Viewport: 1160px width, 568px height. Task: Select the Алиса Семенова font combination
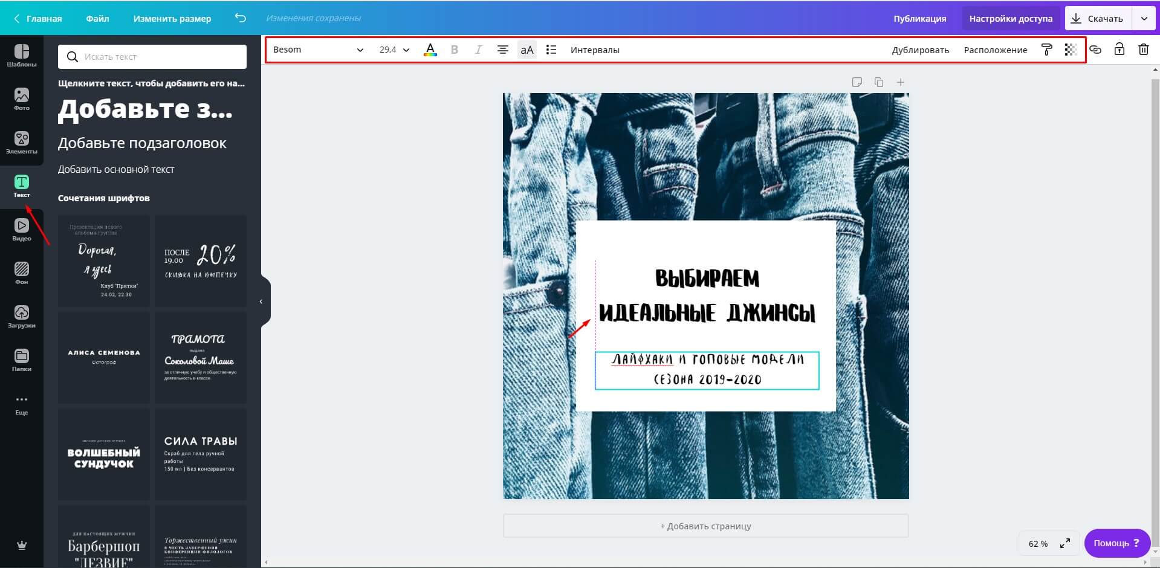point(104,358)
